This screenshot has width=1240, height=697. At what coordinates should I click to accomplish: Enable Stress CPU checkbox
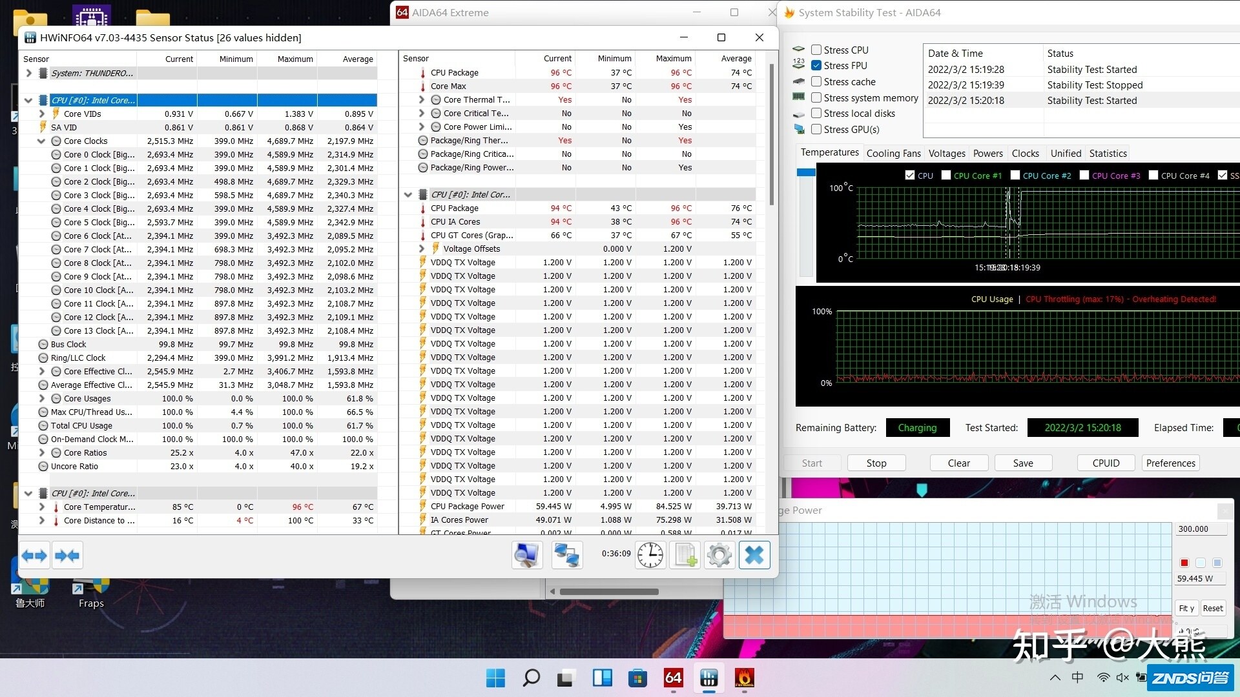(816, 50)
